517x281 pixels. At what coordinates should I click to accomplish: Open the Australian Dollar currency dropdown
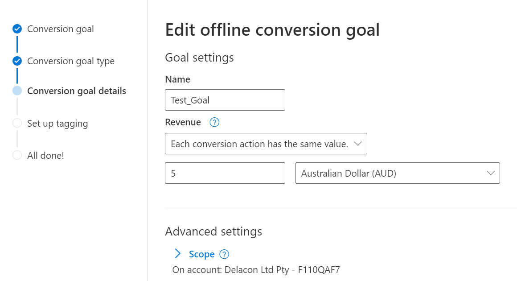(398, 173)
